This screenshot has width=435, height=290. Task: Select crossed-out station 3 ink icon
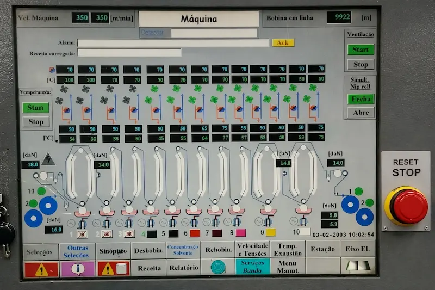pos(129,234)
